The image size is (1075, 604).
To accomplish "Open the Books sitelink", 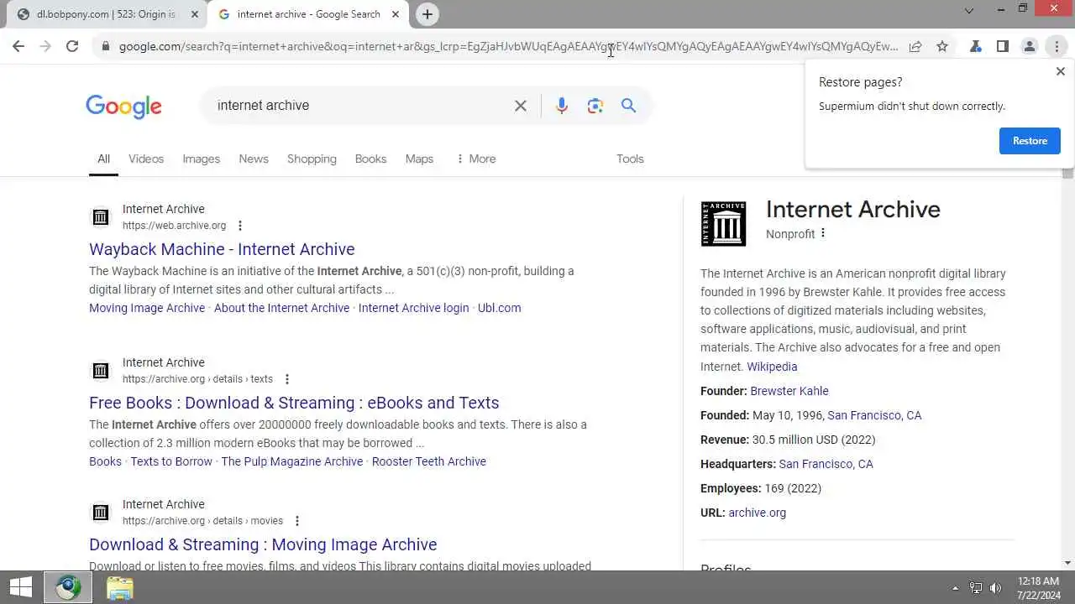I will click(x=105, y=461).
